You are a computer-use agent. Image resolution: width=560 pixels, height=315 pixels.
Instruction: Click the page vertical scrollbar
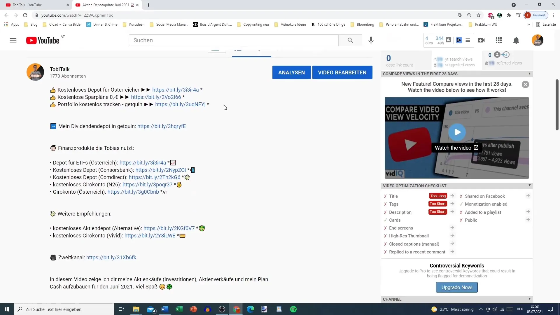(x=557, y=104)
